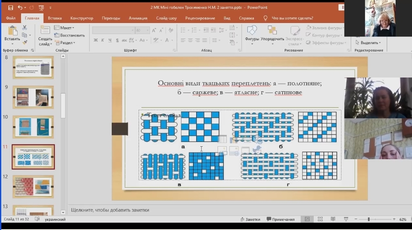Click the Создать слайд new slide icon
The height and width of the screenshot is (230, 412).
(45, 30)
